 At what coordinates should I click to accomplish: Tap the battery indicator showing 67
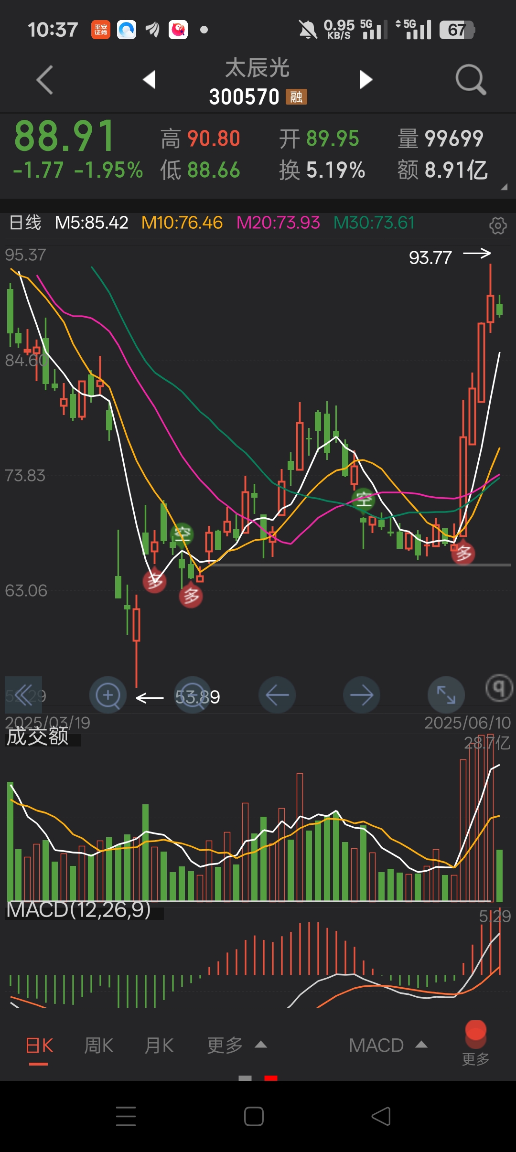point(457,30)
